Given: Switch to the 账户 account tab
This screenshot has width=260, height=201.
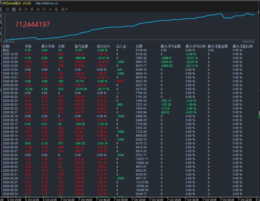Looking at the screenshot, I should (x=65, y=9).
